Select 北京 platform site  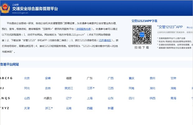(27, 78)
